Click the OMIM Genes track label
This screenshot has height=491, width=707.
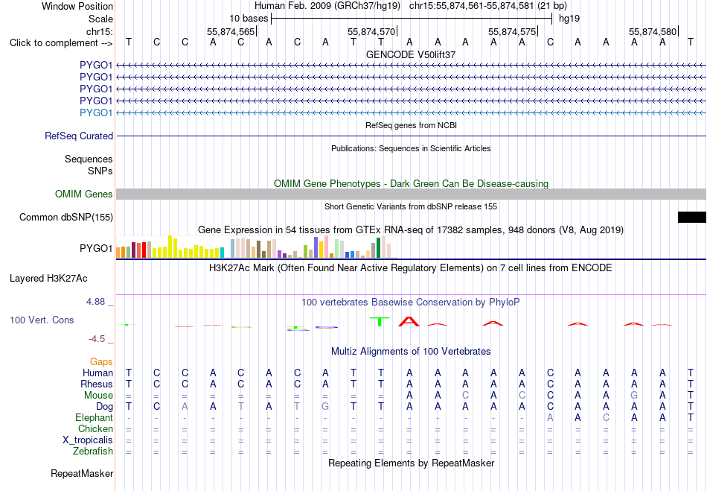(x=84, y=194)
